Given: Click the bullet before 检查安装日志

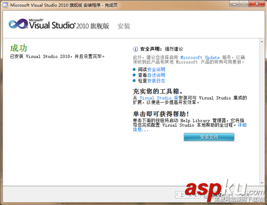Looking at the screenshot, I should coord(134,81).
